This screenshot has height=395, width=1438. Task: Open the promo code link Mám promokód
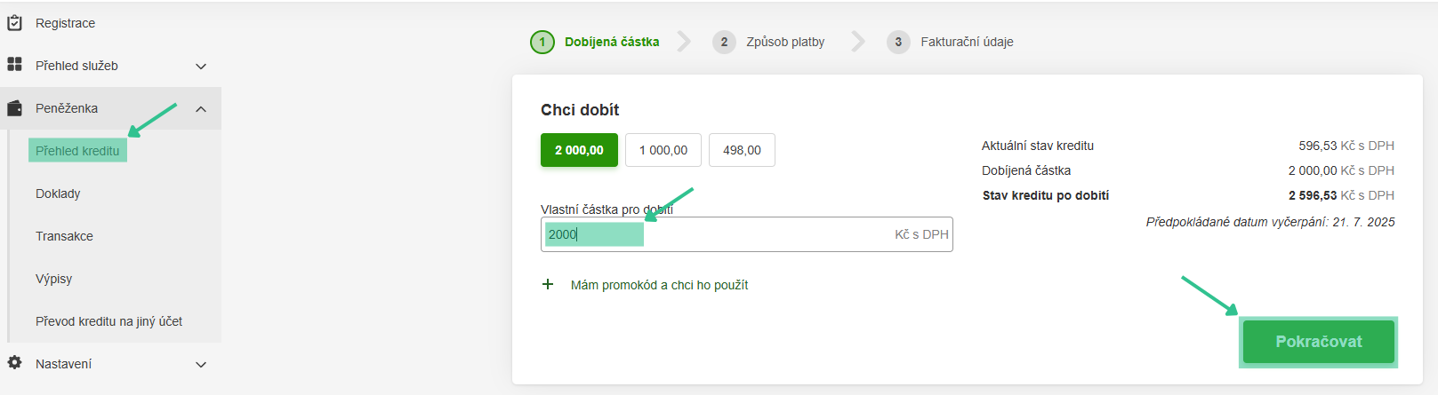pos(659,285)
